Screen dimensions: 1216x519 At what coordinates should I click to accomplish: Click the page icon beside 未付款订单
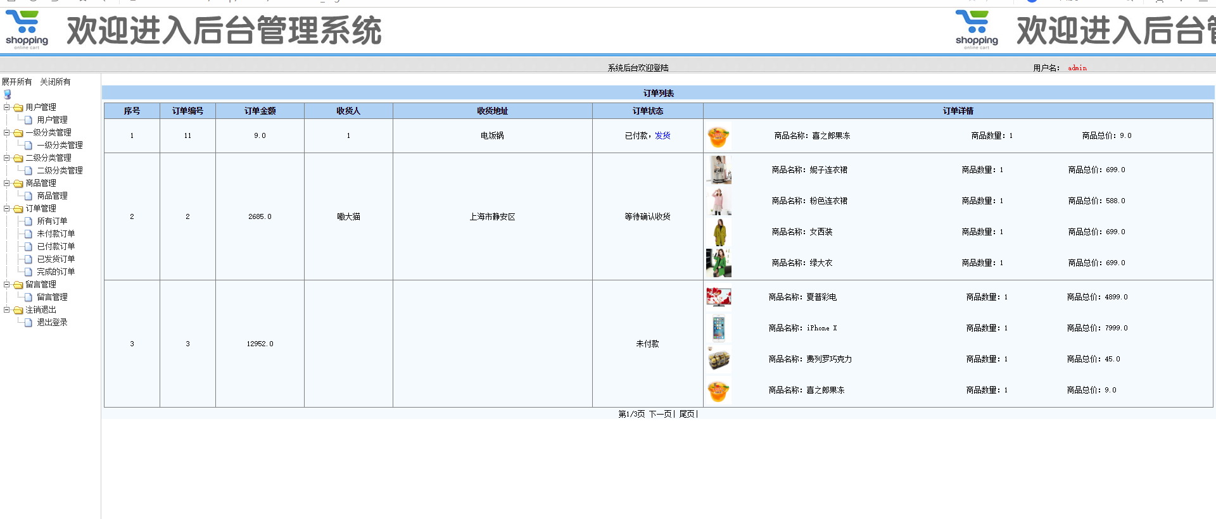28,234
